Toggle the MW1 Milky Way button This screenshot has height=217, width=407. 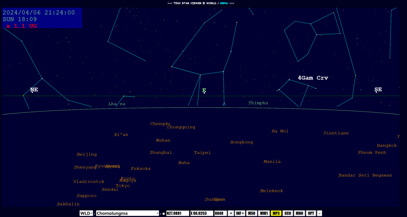point(264,213)
